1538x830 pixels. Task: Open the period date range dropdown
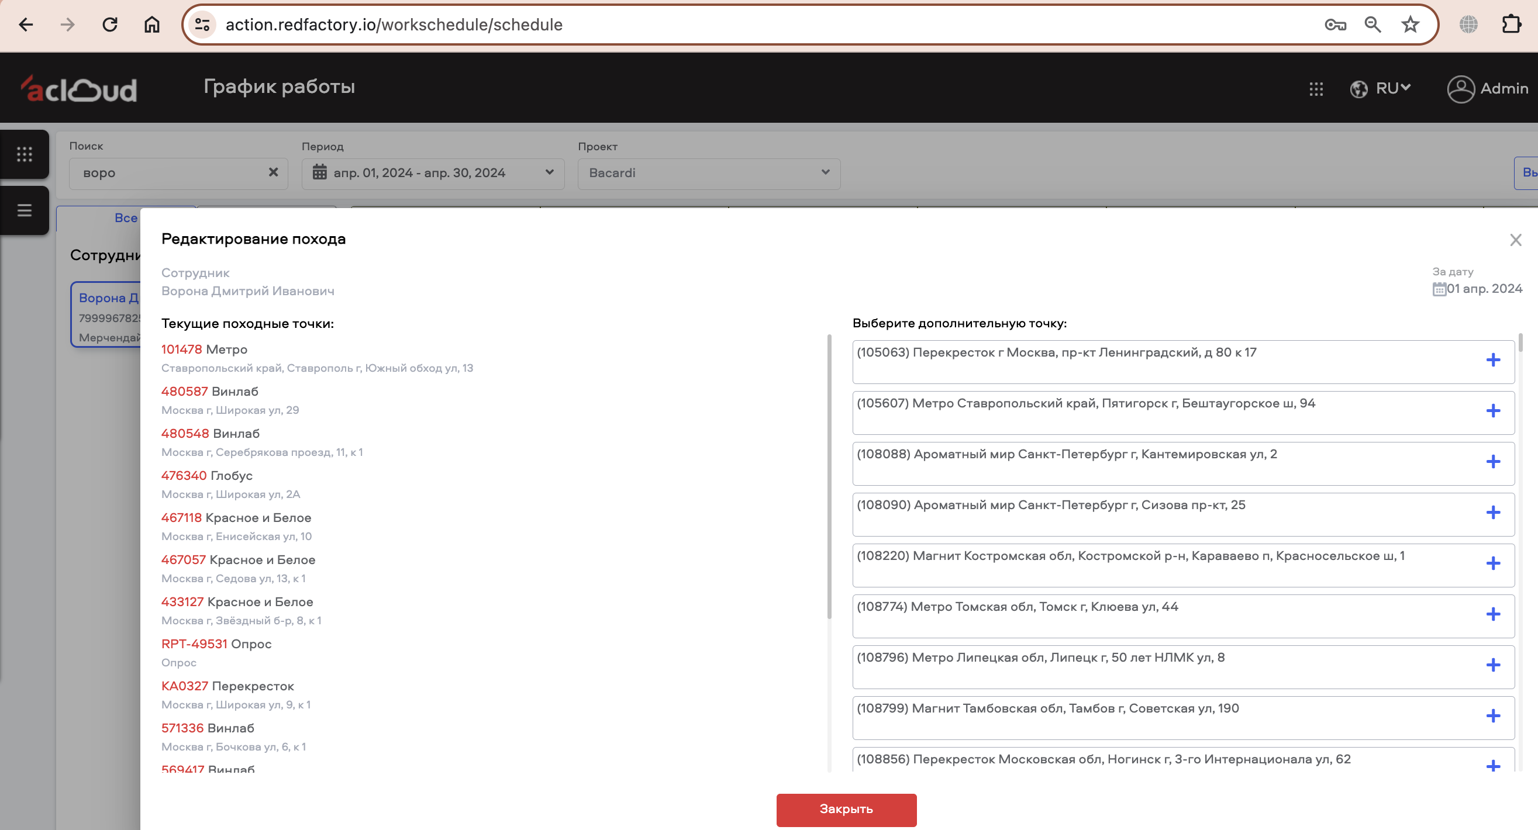point(433,173)
